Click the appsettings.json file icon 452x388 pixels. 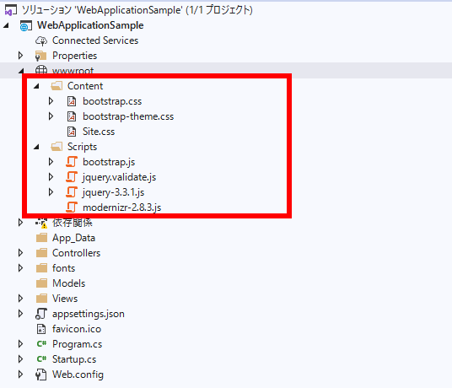[x=41, y=314]
